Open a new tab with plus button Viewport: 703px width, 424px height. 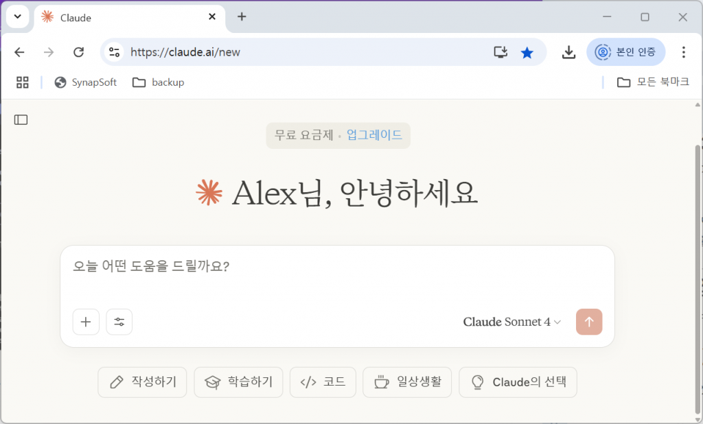(242, 17)
